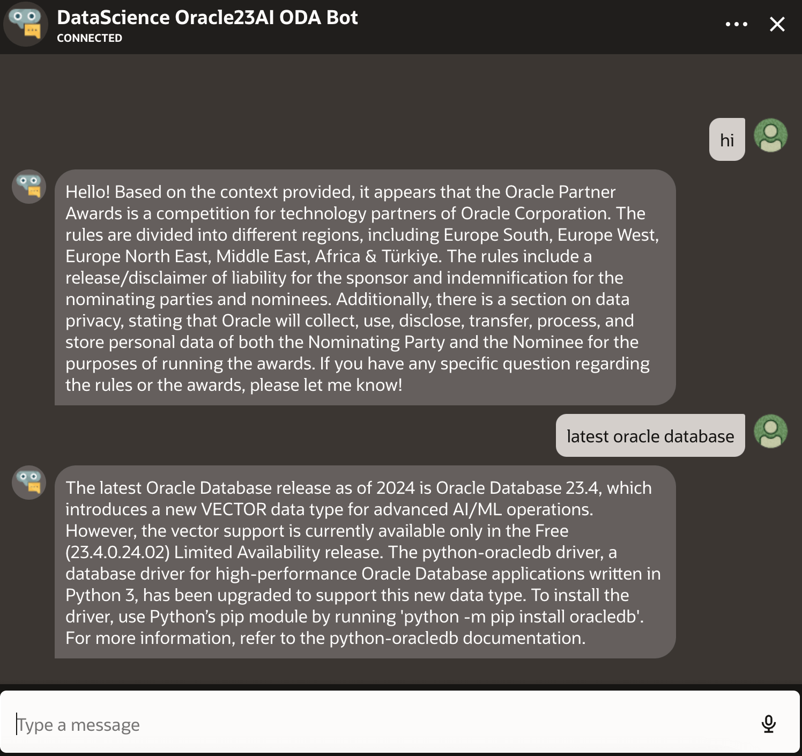Click the 'CONNECTED' status label
The height and width of the screenshot is (756, 802).
pyautogui.click(x=90, y=38)
